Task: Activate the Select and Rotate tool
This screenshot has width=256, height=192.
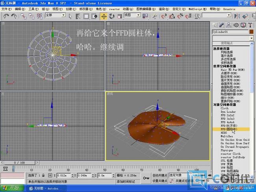Action: point(112,16)
